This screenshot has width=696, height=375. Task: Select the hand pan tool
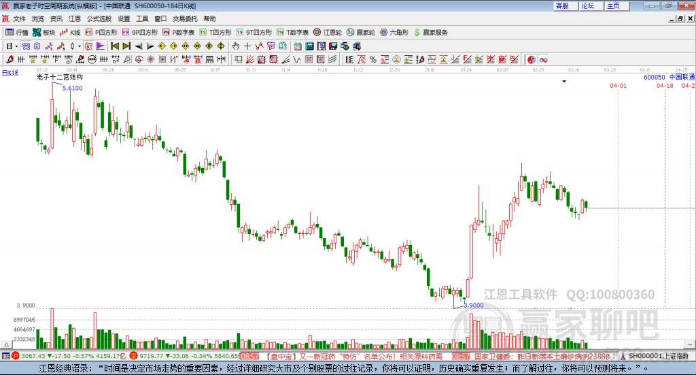click(236, 46)
